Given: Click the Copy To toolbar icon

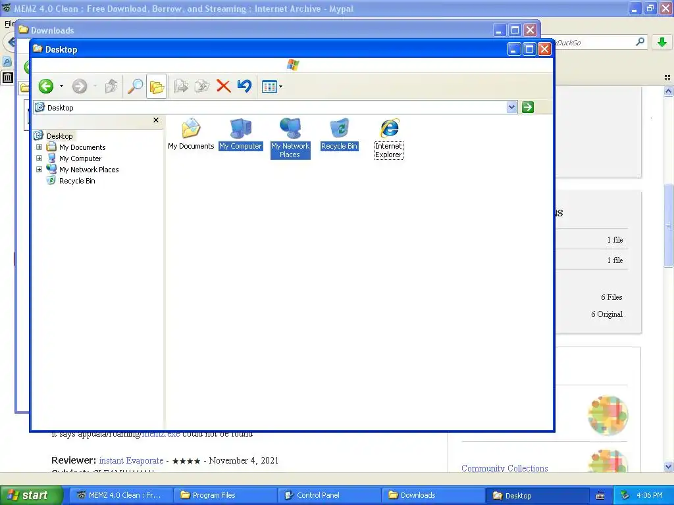Looking at the screenshot, I should pos(202,86).
